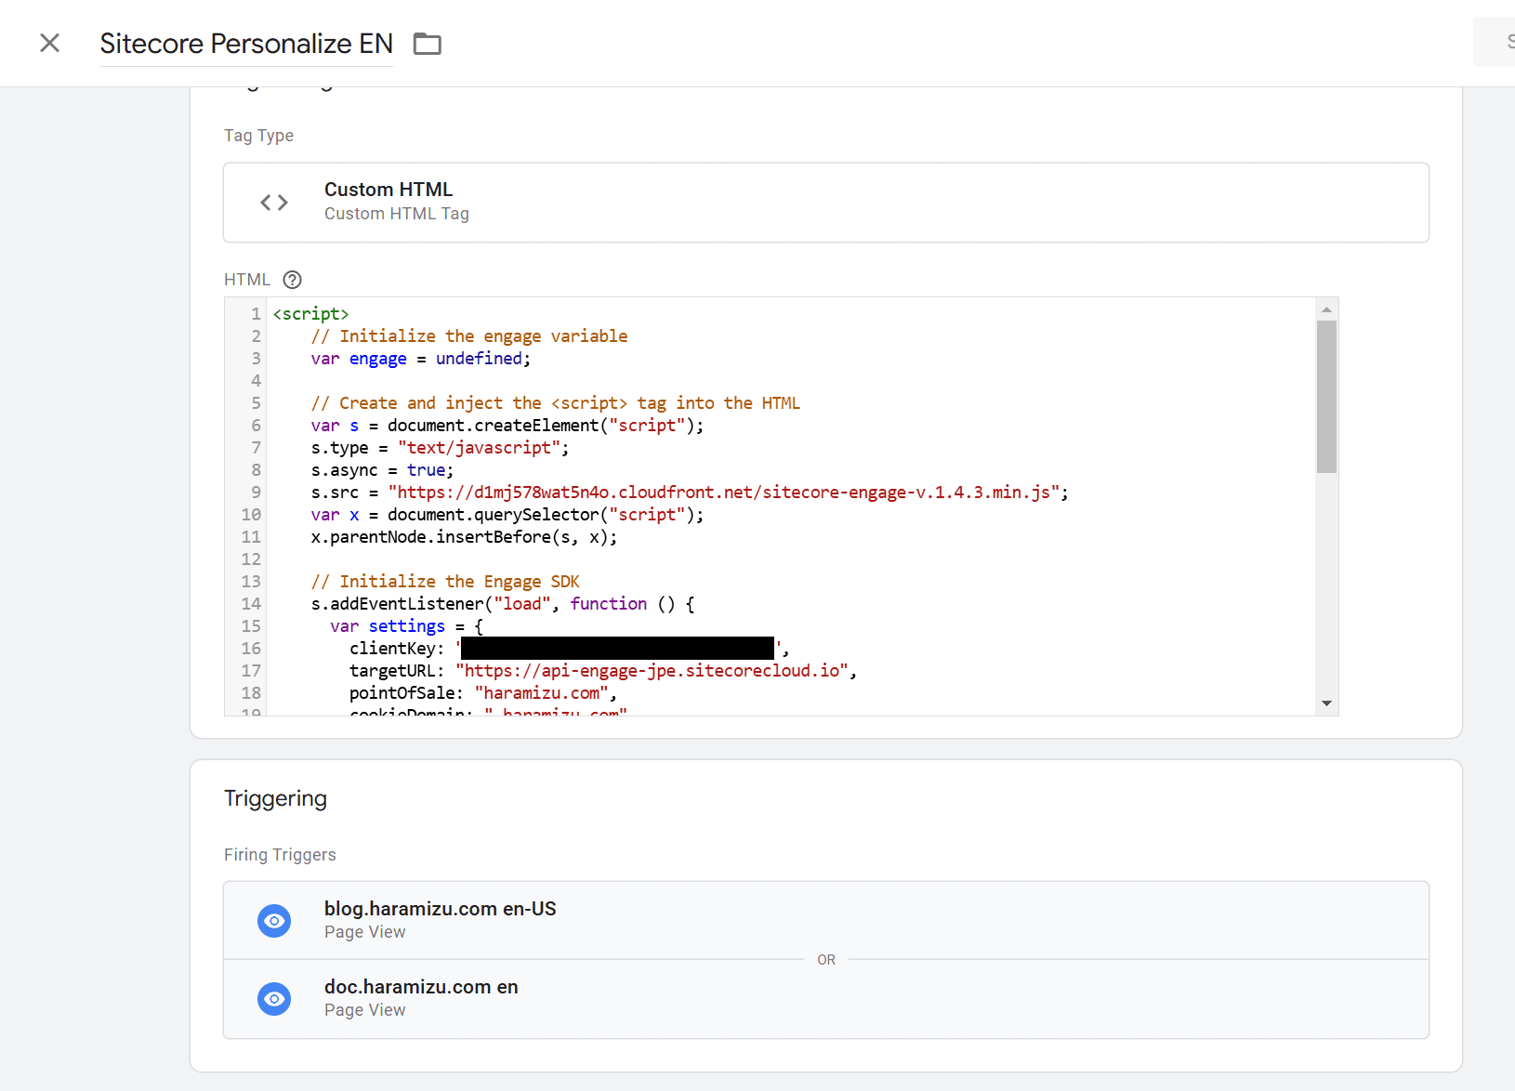Click the HTML help question mark icon
The height and width of the screenshot is (1091, 1515).
[292, 280]
